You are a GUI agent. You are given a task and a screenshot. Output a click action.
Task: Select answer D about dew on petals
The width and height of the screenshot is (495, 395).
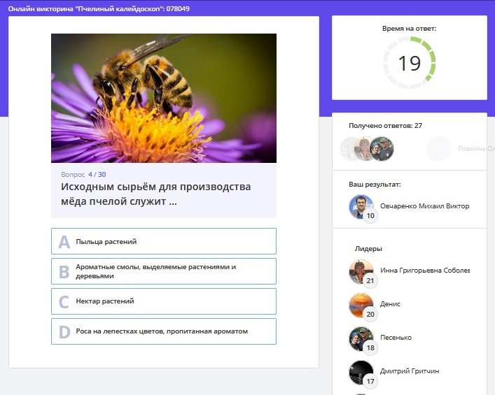tap(163, 331)
